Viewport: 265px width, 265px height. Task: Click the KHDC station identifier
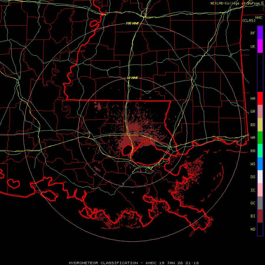coord(152,263)
